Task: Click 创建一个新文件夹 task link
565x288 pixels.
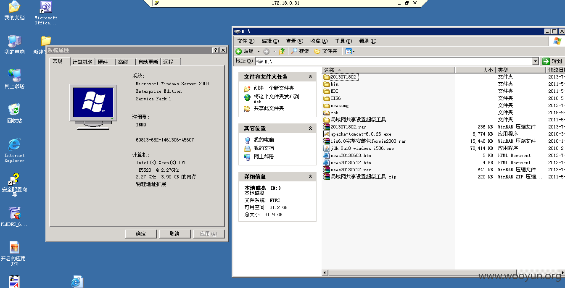Action: 274,88
